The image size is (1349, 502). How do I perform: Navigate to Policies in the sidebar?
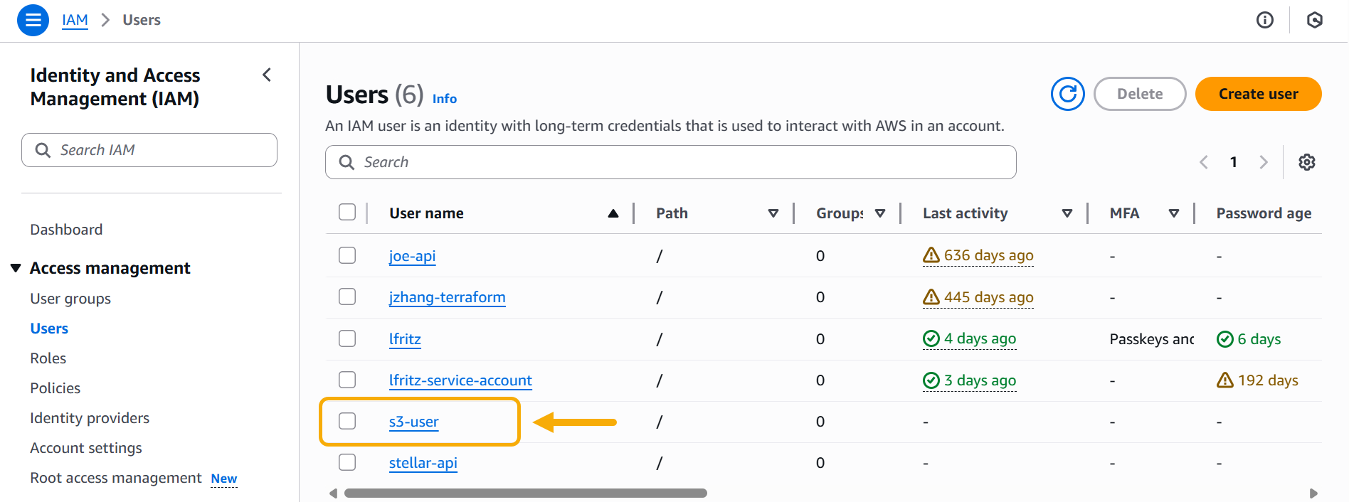[x=55, y=388]
